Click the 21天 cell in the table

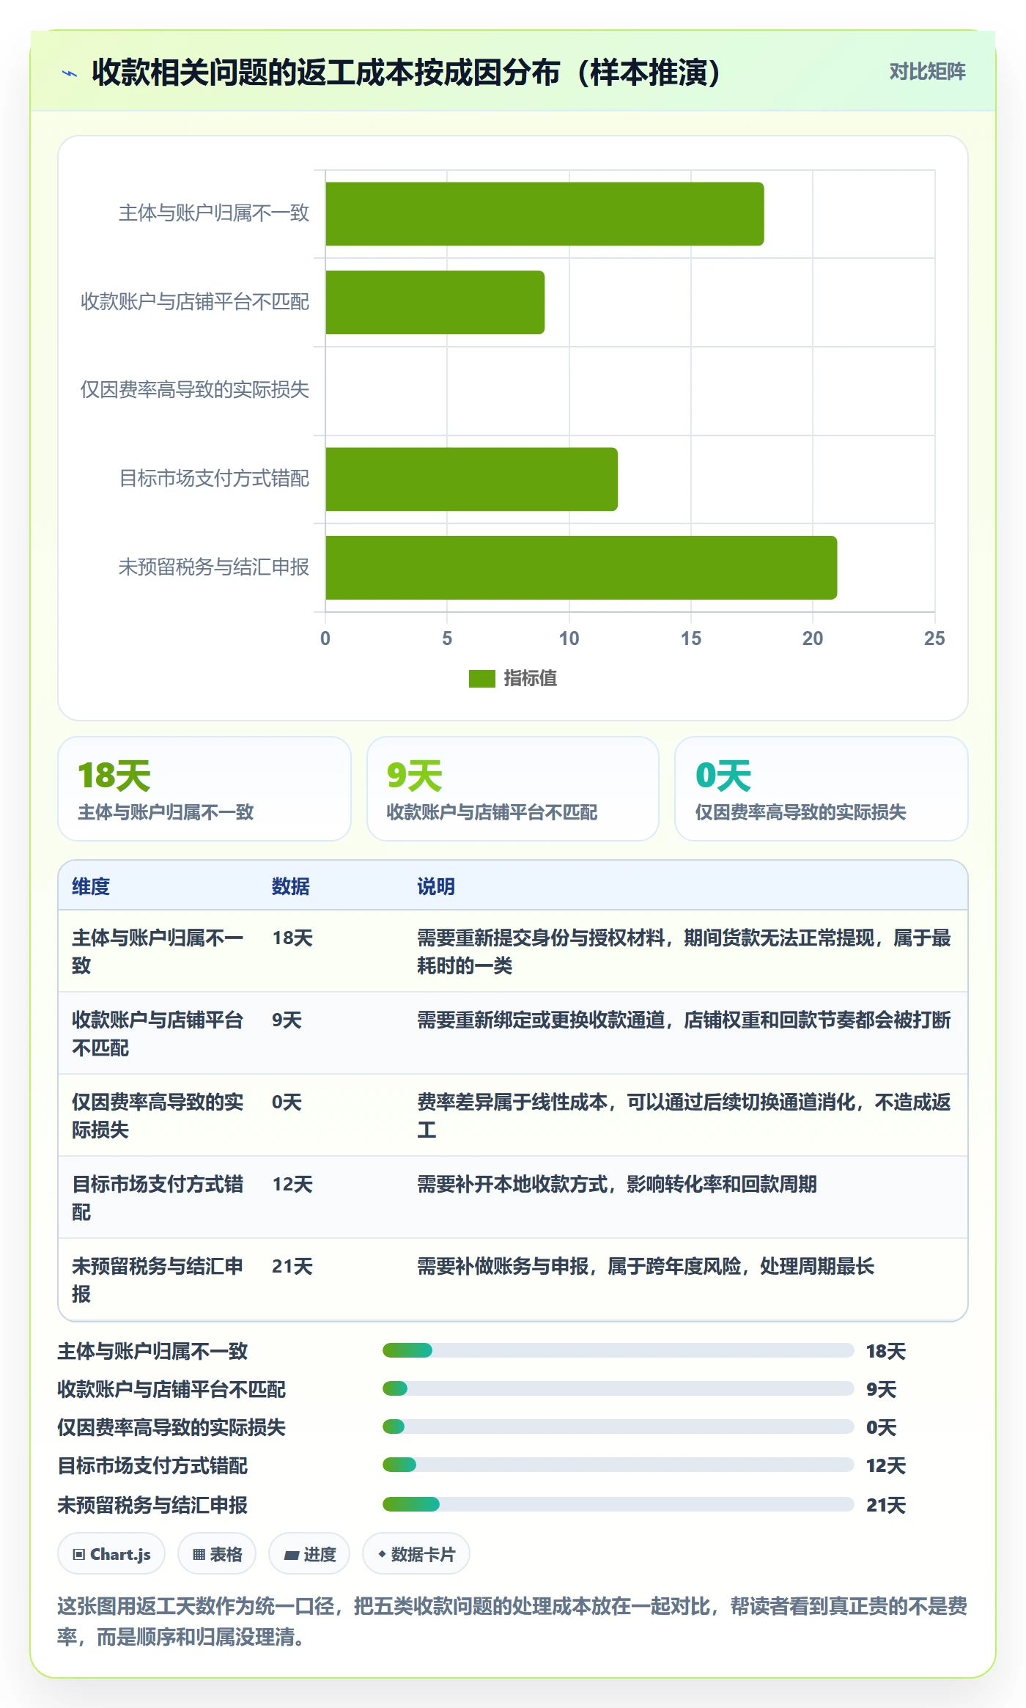click(x=292, y=1266)
